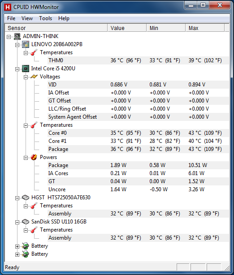Open the Help menu

(64, 18)
